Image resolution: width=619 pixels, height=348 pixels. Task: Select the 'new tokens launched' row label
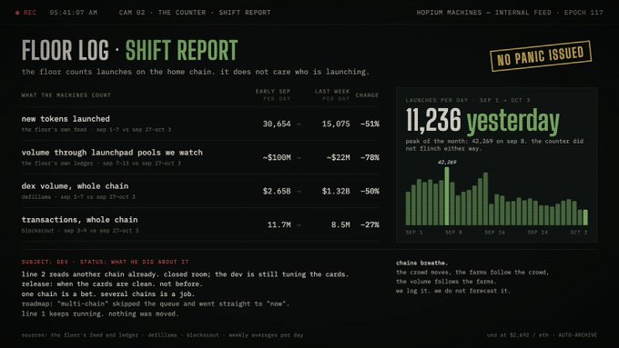coord(66,119)
